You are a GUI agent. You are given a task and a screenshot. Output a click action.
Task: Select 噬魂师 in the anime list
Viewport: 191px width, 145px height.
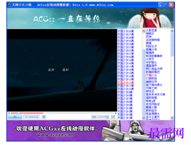coord(150,53)
